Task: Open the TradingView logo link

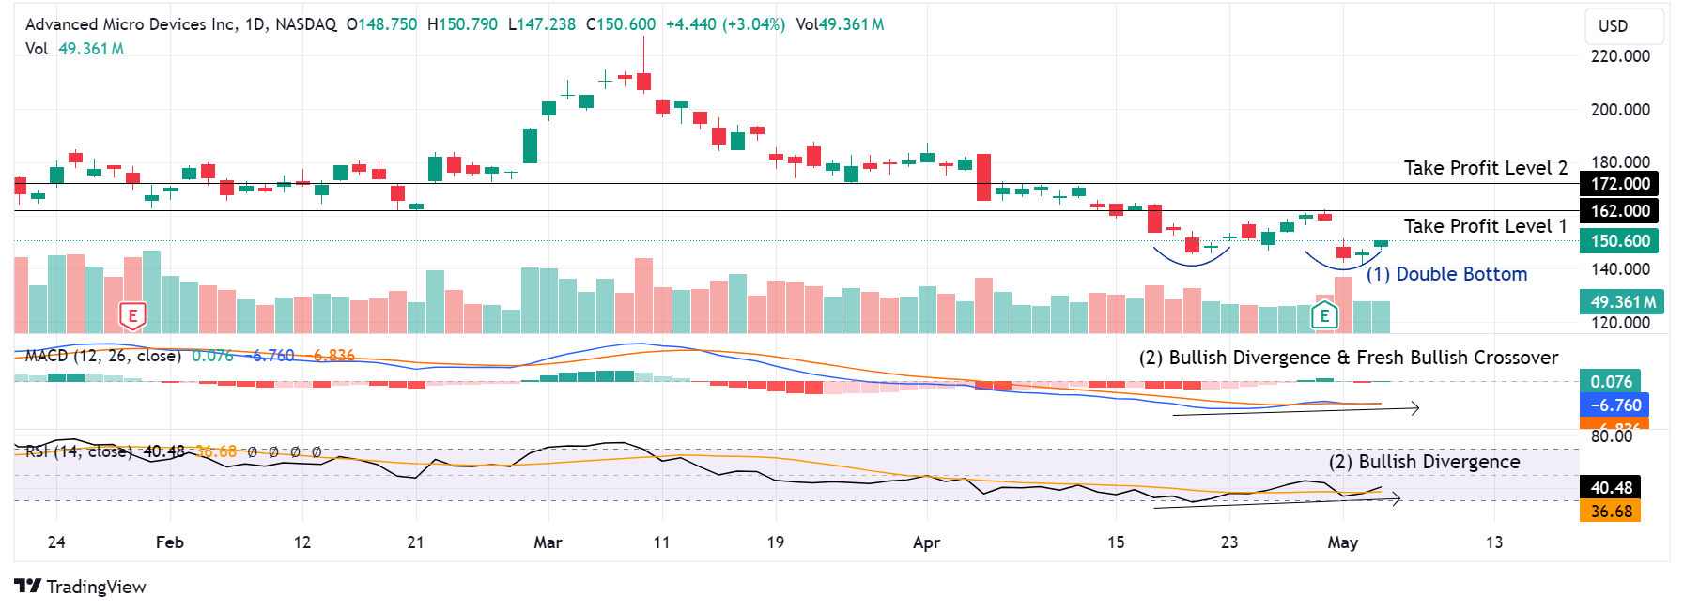Action: point(80,587)
